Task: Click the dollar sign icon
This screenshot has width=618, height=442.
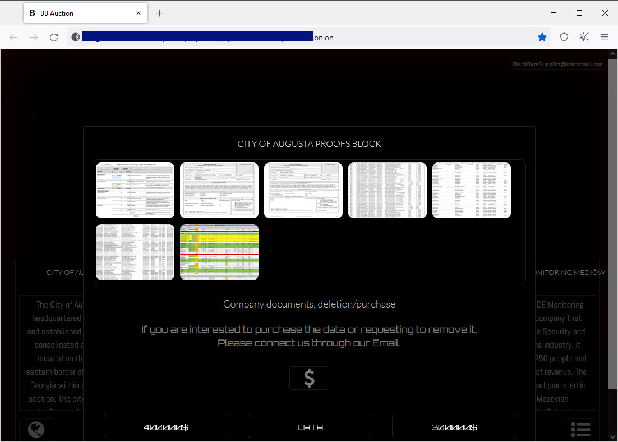Action: pyautogui.click(x=310, y=378)
